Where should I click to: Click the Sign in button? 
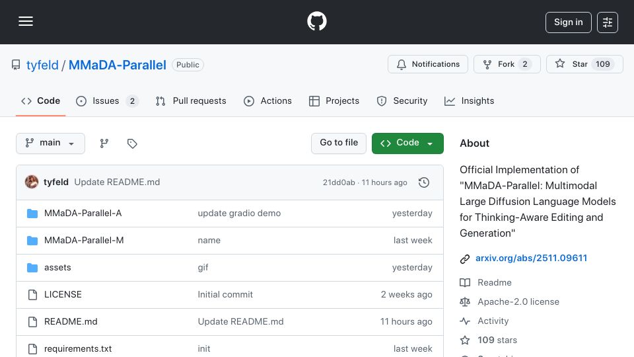pos(568,22)
